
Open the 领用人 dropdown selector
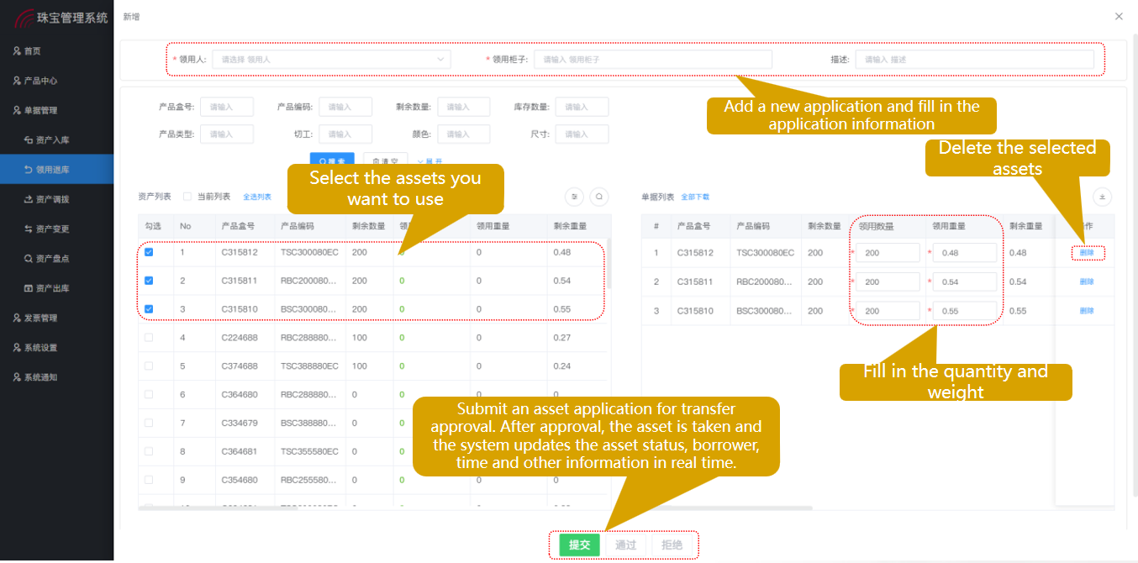click(331, 60)
